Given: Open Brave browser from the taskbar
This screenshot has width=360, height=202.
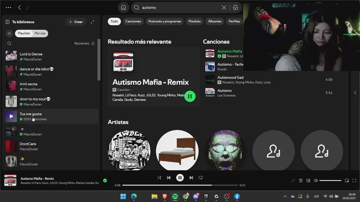Looking at the screenshot, I should tap(165, 196).
